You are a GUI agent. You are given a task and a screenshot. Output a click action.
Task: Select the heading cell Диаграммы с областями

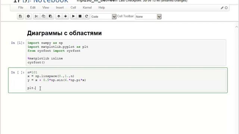[64, 33]
